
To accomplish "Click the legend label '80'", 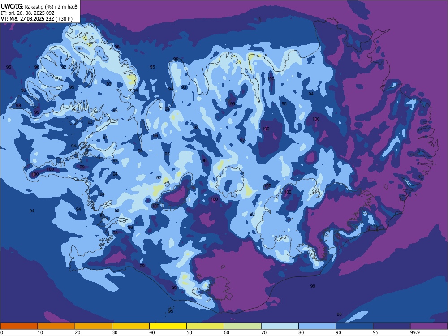I will 301,332.
